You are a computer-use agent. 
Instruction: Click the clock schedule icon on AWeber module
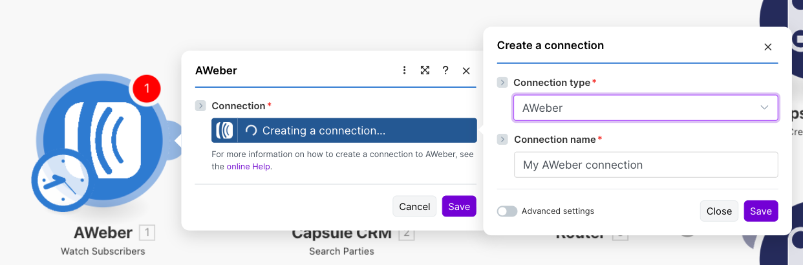[x=61, y=182]
